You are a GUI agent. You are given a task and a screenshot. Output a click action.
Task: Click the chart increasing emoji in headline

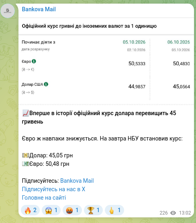(x=25, y=113)
